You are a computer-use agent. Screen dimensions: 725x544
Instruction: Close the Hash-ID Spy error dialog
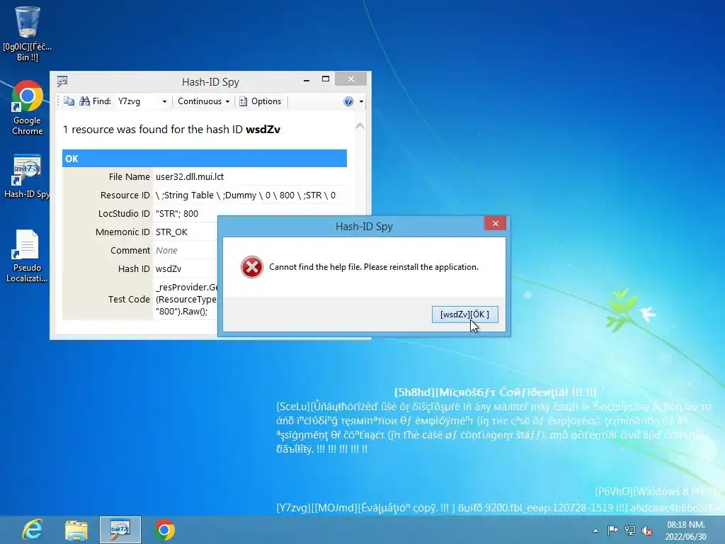click(x=495, y=223)
